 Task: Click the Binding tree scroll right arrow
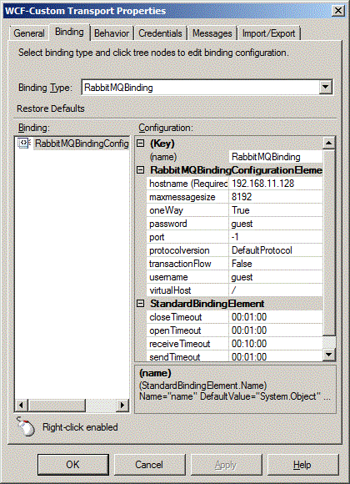pyautogui.click(x=122, y=405)
